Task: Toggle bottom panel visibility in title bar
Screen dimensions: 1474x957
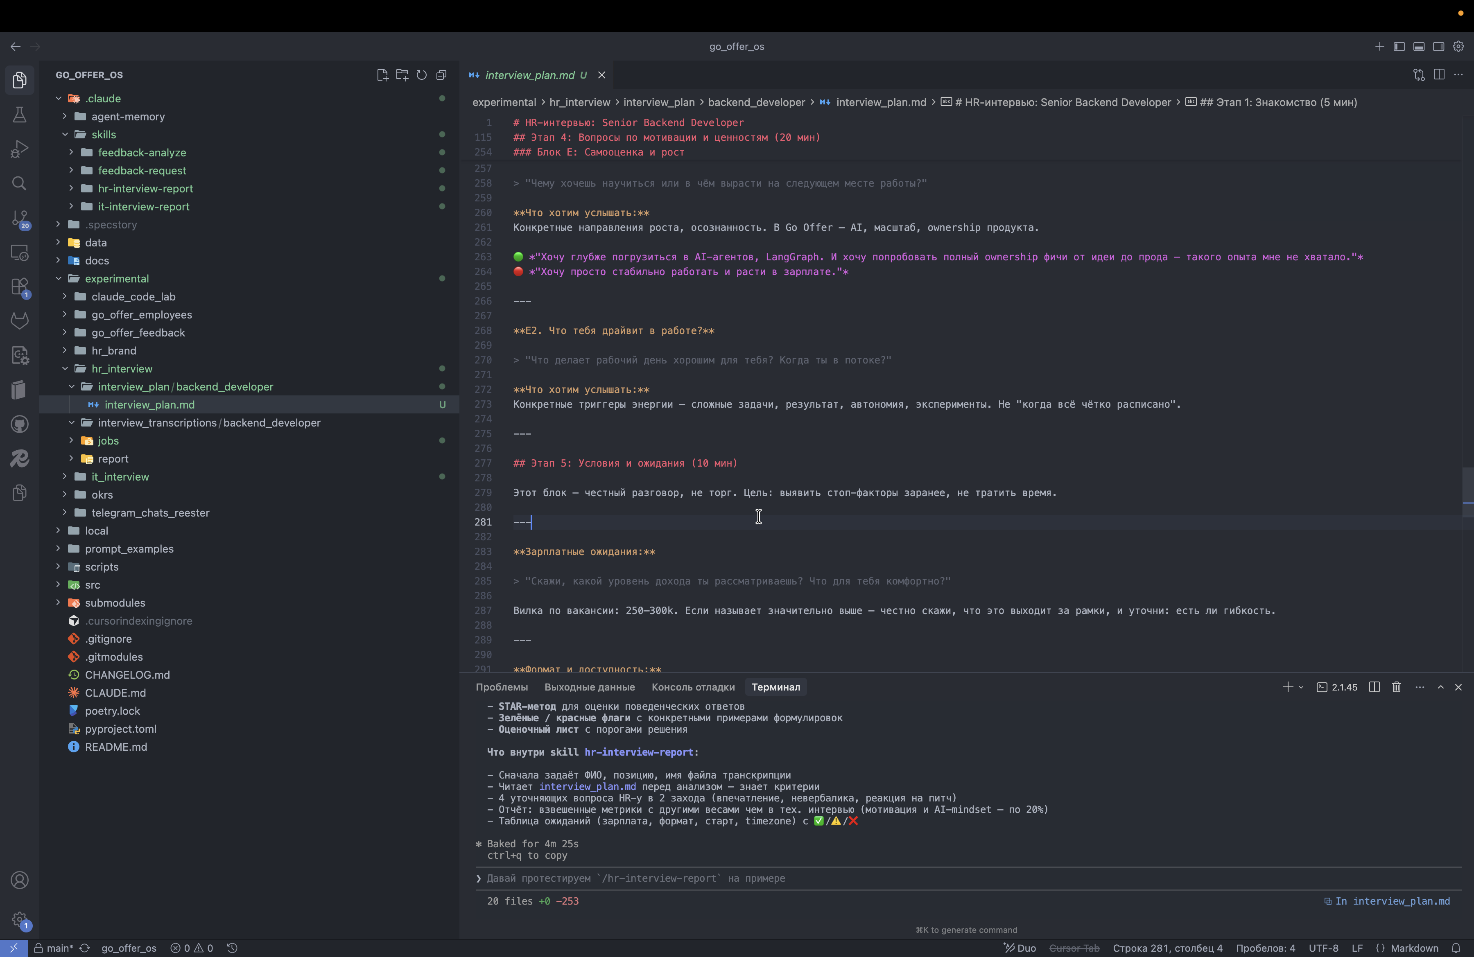Action: (1419, 46)
